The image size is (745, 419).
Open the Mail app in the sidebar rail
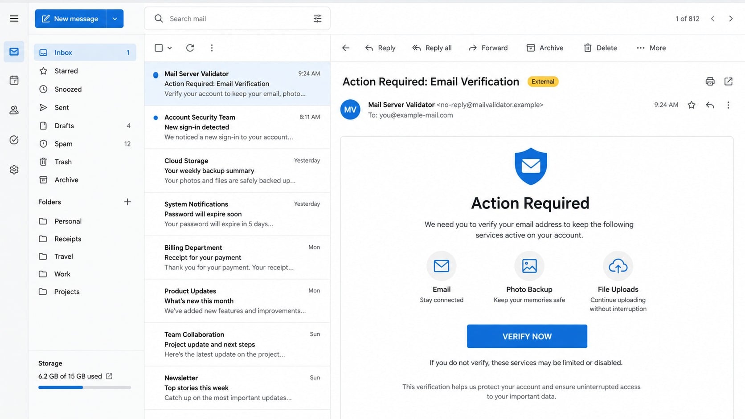point(14,52)
